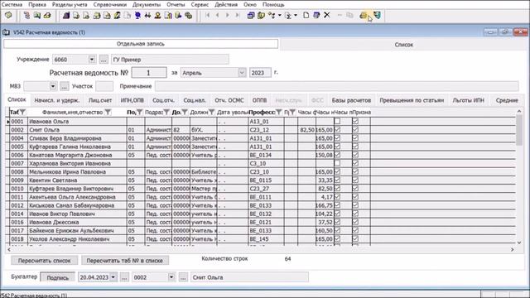Click the previous record arrow in toolbar

click(217, 15)
